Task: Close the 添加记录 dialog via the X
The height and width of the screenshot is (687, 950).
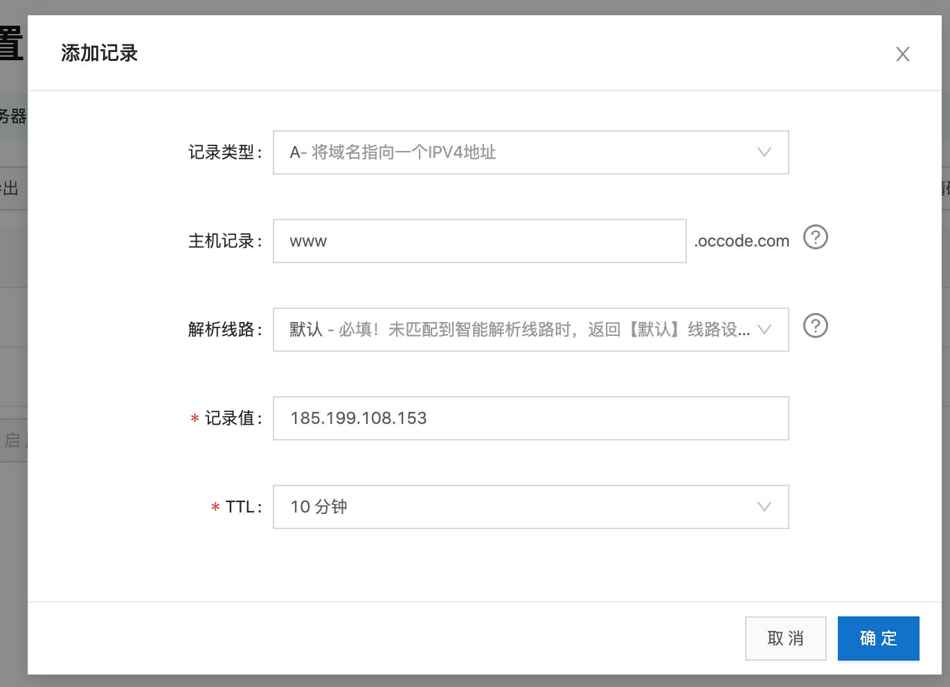Action: click(x=903, y=54)
